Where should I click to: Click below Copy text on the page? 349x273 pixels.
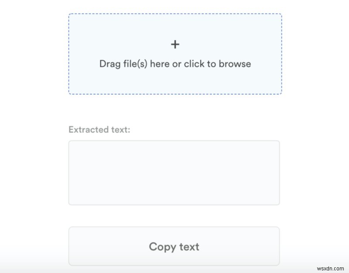point(174,269)
